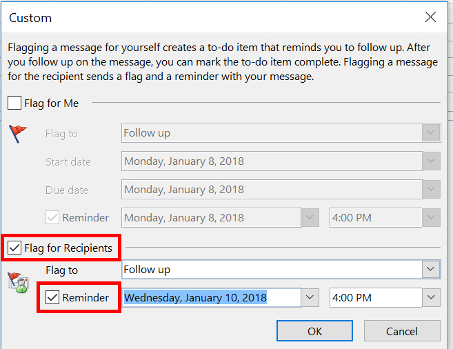Click the Wednesday, January 10, 2018 date field
Screen dimensions: 453x349
click(207, 298)
